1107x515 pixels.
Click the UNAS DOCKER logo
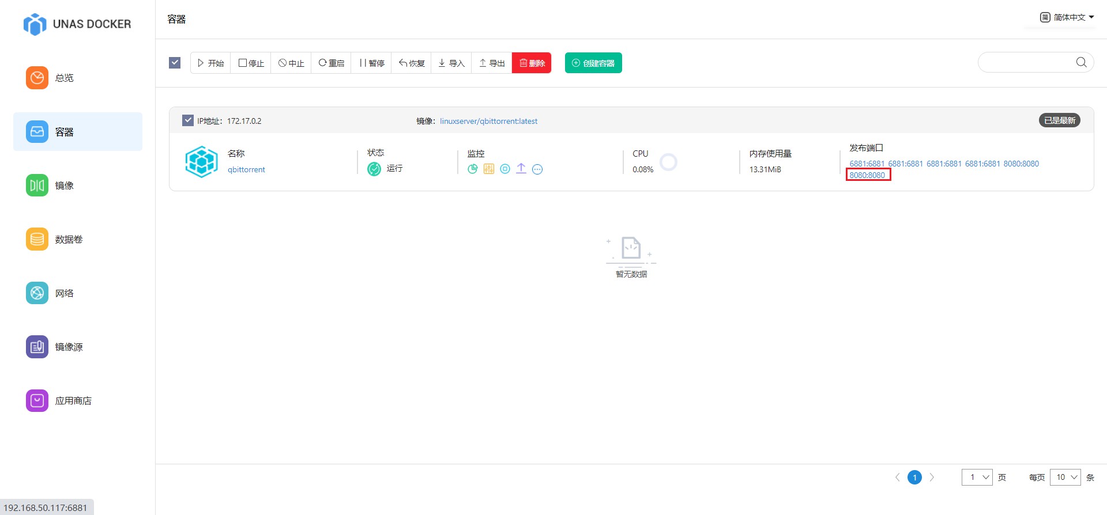pos(77,24)
